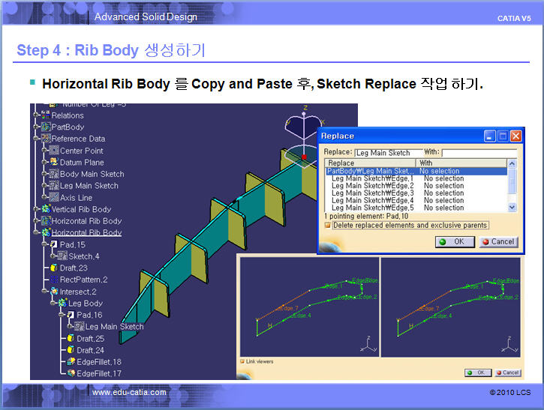Select Leg Main Sketch under Pad.16
The height and width of the screenshot is (410, 544).
click(x=113, y=327)
